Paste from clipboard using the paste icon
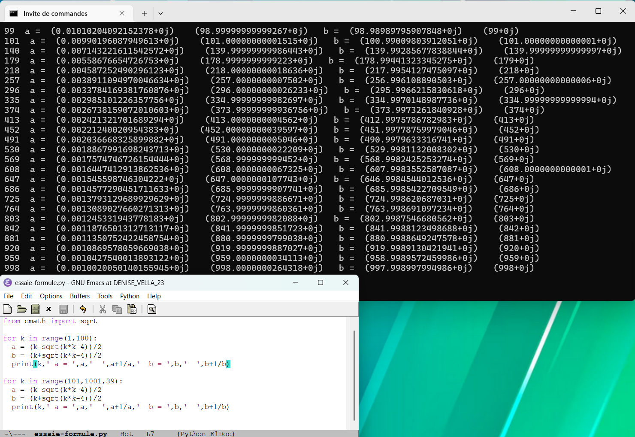This screenshot has width=635, height=437. tap(132, 309)
